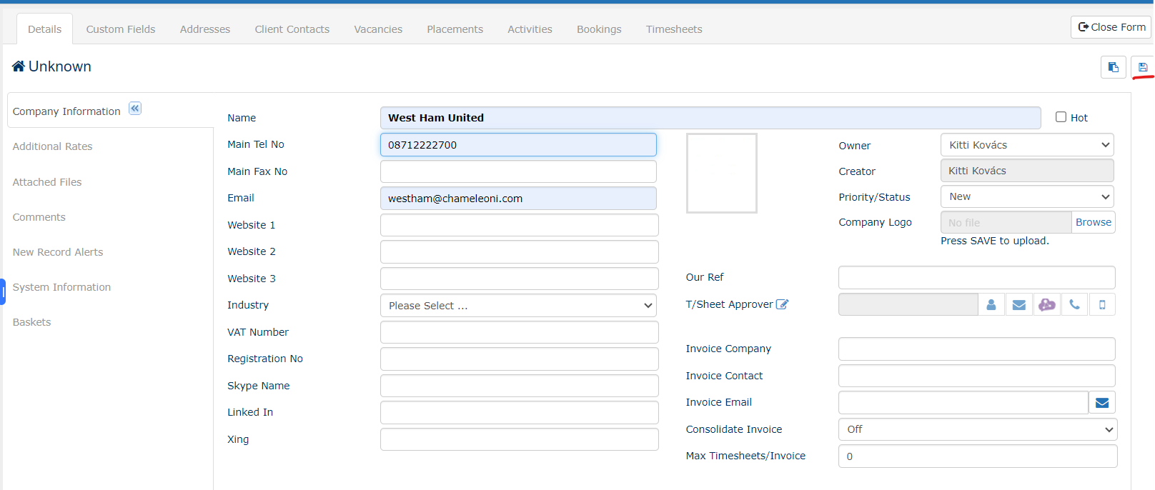This screenshot has height=490, width=1155.
Task: Tick the Hot checkbox
Action: (x=1061, y=117)
